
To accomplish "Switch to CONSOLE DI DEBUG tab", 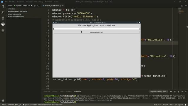I will point(66,92).
